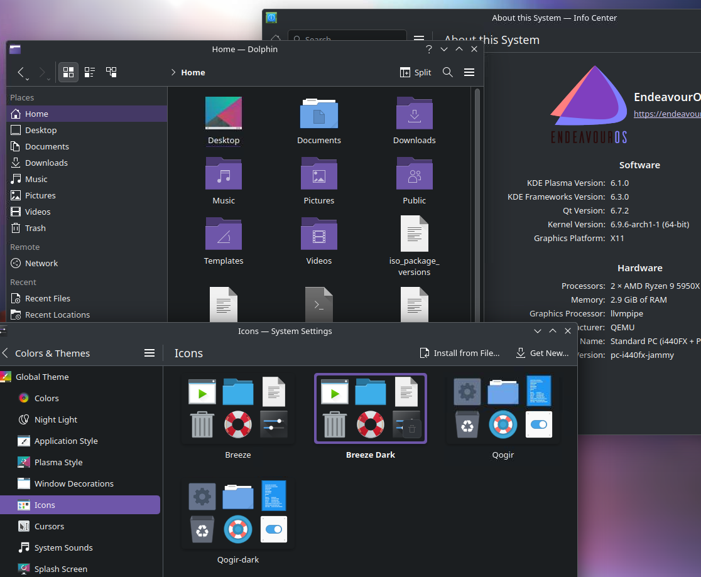
Task: Click Info Center app icon in titlebar
Action: point(271,18)
